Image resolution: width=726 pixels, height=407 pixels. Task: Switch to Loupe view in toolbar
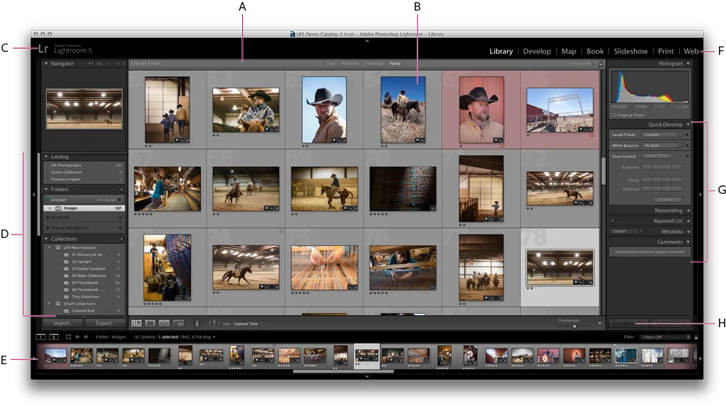pos(150,324)
